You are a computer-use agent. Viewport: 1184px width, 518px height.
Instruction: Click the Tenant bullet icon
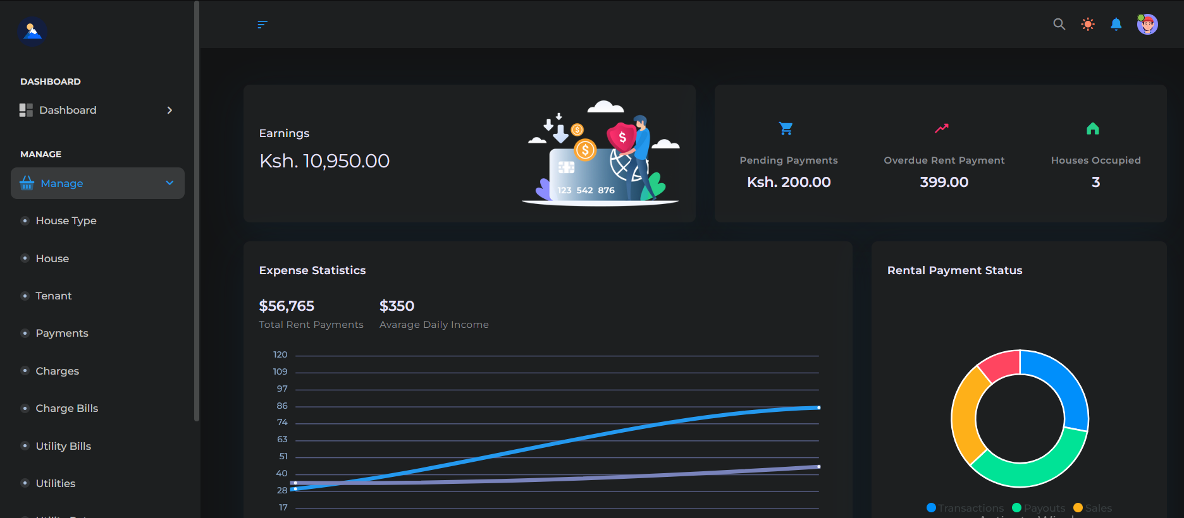click(x=25, y=296)
